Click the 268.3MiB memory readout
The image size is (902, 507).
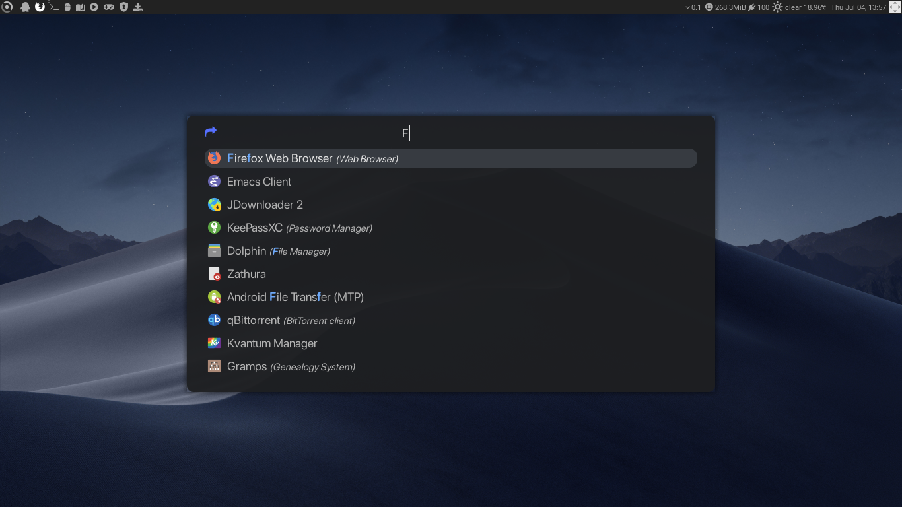click(x=730, y=7)
